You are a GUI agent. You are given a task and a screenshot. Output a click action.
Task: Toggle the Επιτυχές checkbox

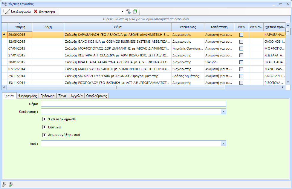click(44, 127)
